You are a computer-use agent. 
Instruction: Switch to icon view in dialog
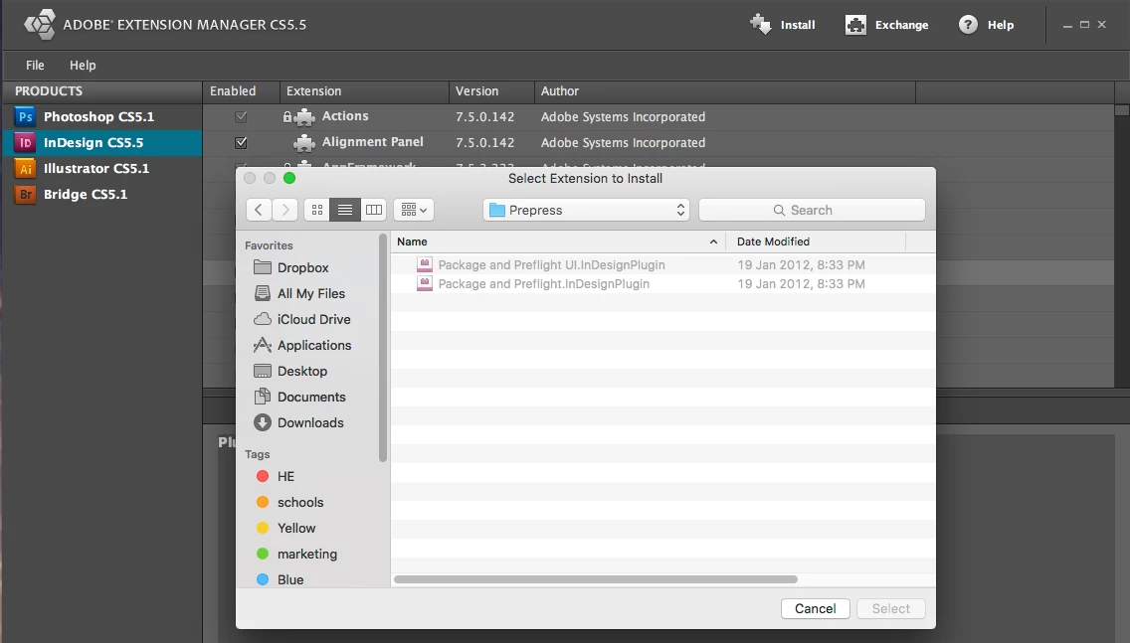point(317,210)
